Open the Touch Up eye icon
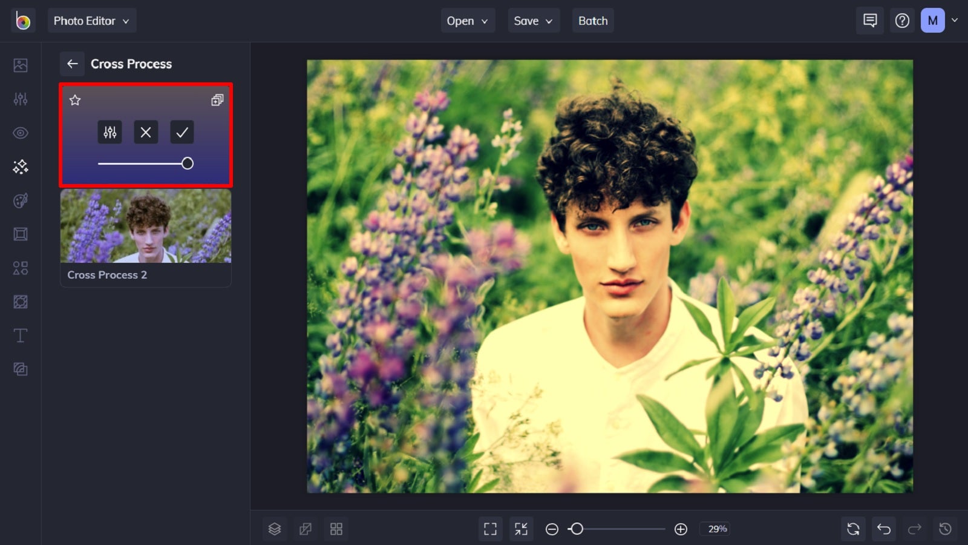 [21, 133]
